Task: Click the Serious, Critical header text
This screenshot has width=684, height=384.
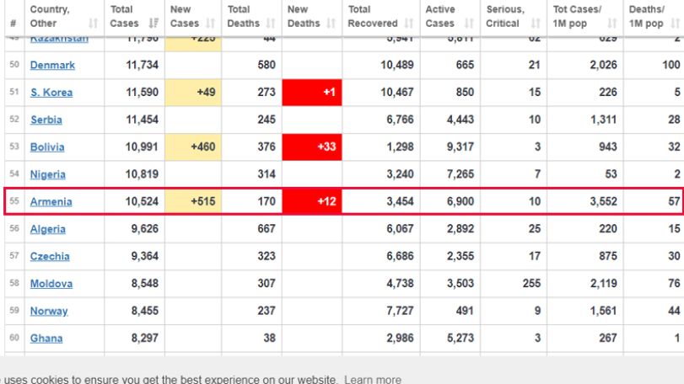Action: tap(505, 16)
